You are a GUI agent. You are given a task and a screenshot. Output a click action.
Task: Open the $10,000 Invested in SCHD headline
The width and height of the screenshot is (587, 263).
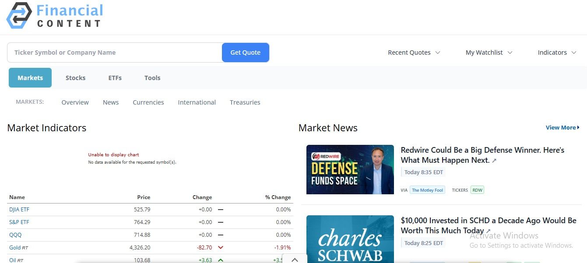coord(489,225)
